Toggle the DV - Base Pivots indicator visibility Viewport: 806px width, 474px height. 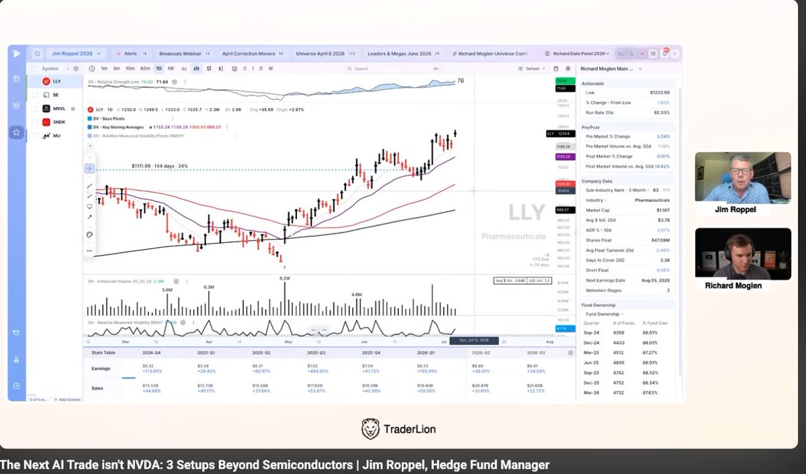pyautogui.click(x=90, y=119)
